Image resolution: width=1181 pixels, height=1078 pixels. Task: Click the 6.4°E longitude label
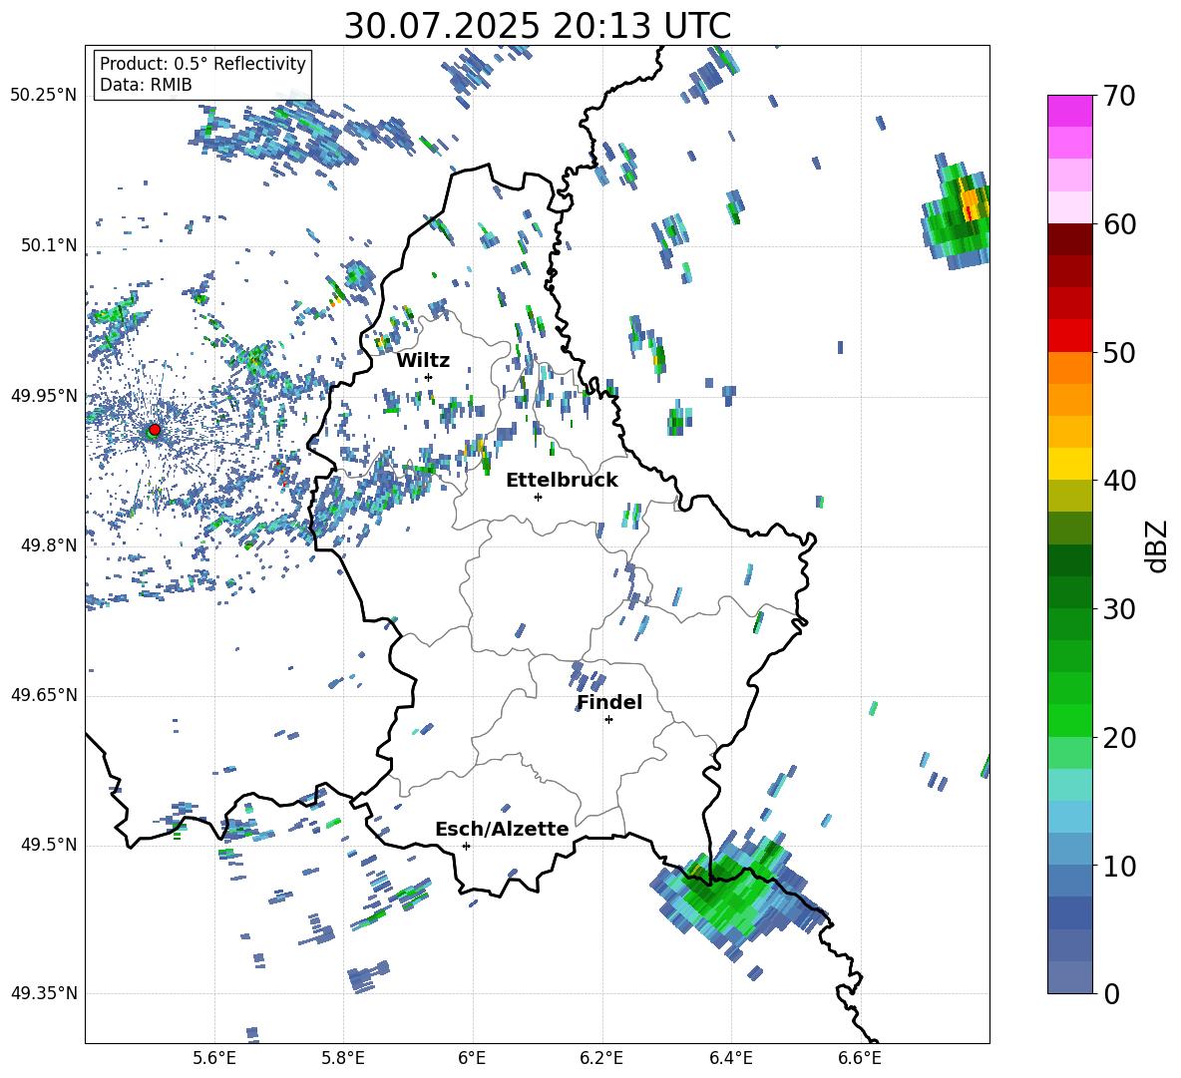click(x=730, y=1058)
